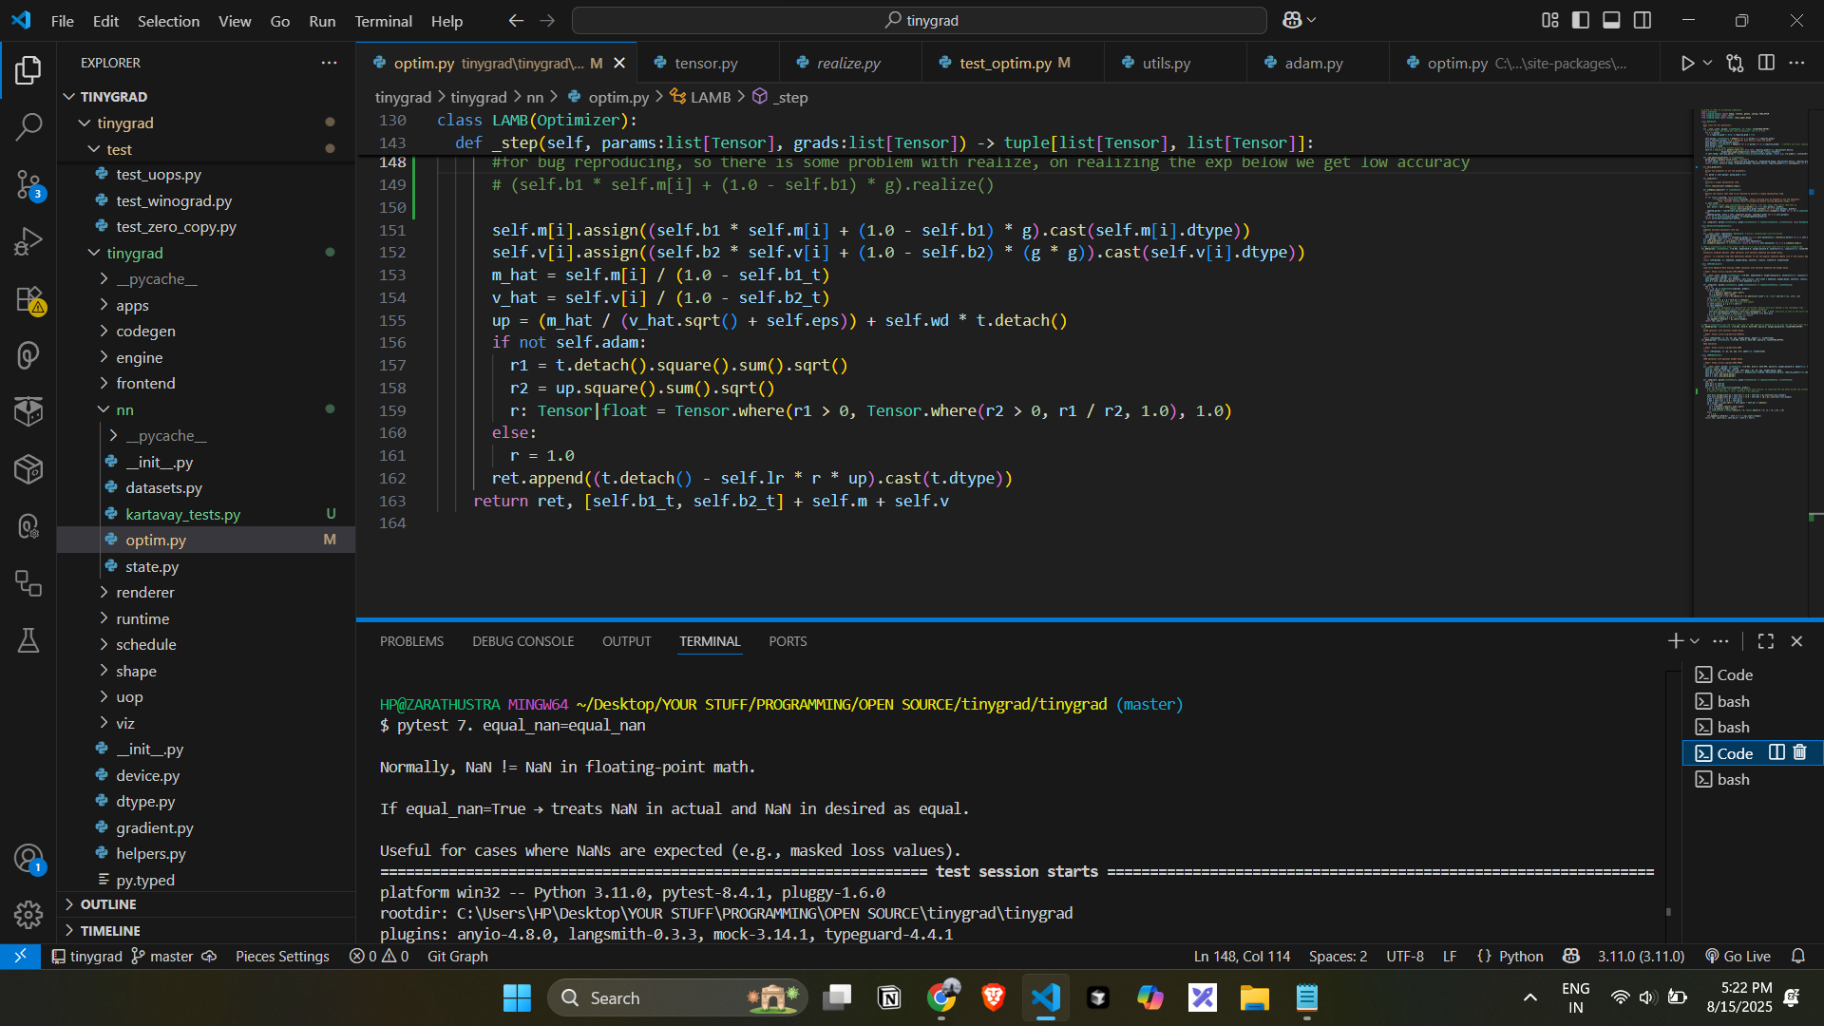Open the Manage gear icon

point(28,914)
